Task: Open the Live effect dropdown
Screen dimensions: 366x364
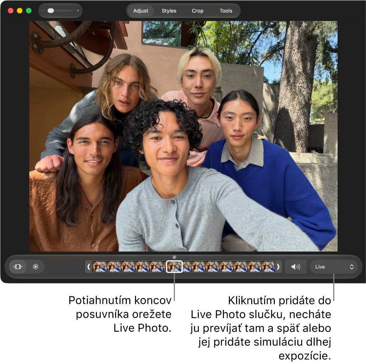Action: pos(334,267)
